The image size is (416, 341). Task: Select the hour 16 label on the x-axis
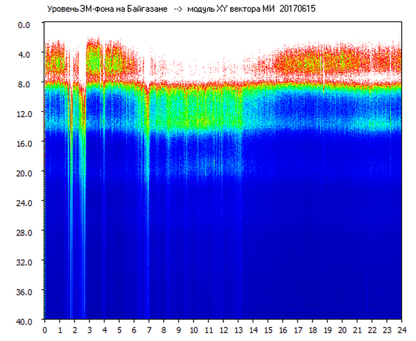[x=283, y=330]
